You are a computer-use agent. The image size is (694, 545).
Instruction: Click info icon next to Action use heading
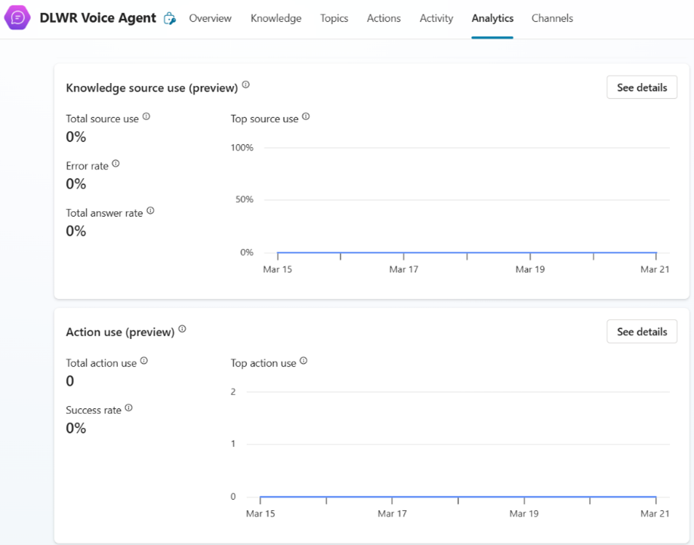click(x=182, y=330)
